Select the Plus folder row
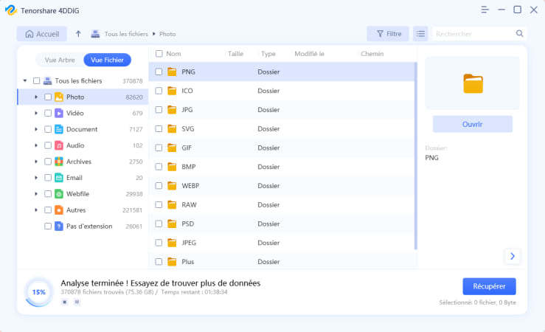The width and height of the screenshot is (545, 332). 282,261
